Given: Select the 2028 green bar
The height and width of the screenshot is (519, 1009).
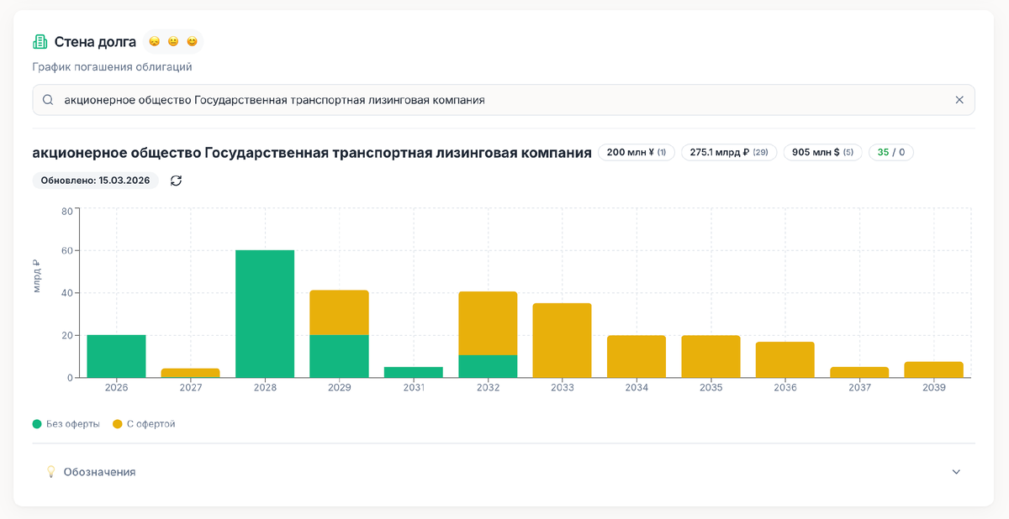Looking at the screenshot, I should pos(265,314).
